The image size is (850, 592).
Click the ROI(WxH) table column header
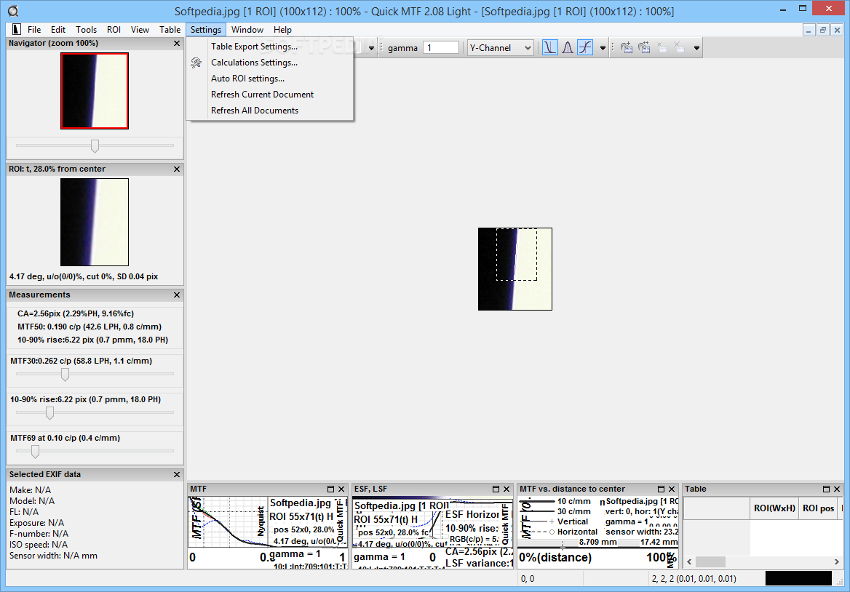(x=774, y=508)
